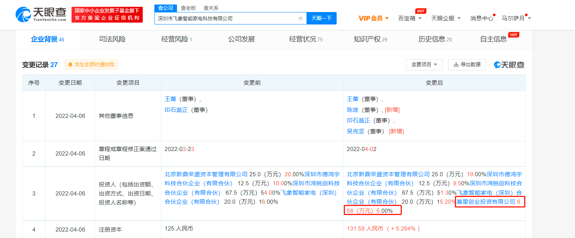Open the 知识产权 tab
The height and width of the screenshot is (238, 575).
point(371,39)
